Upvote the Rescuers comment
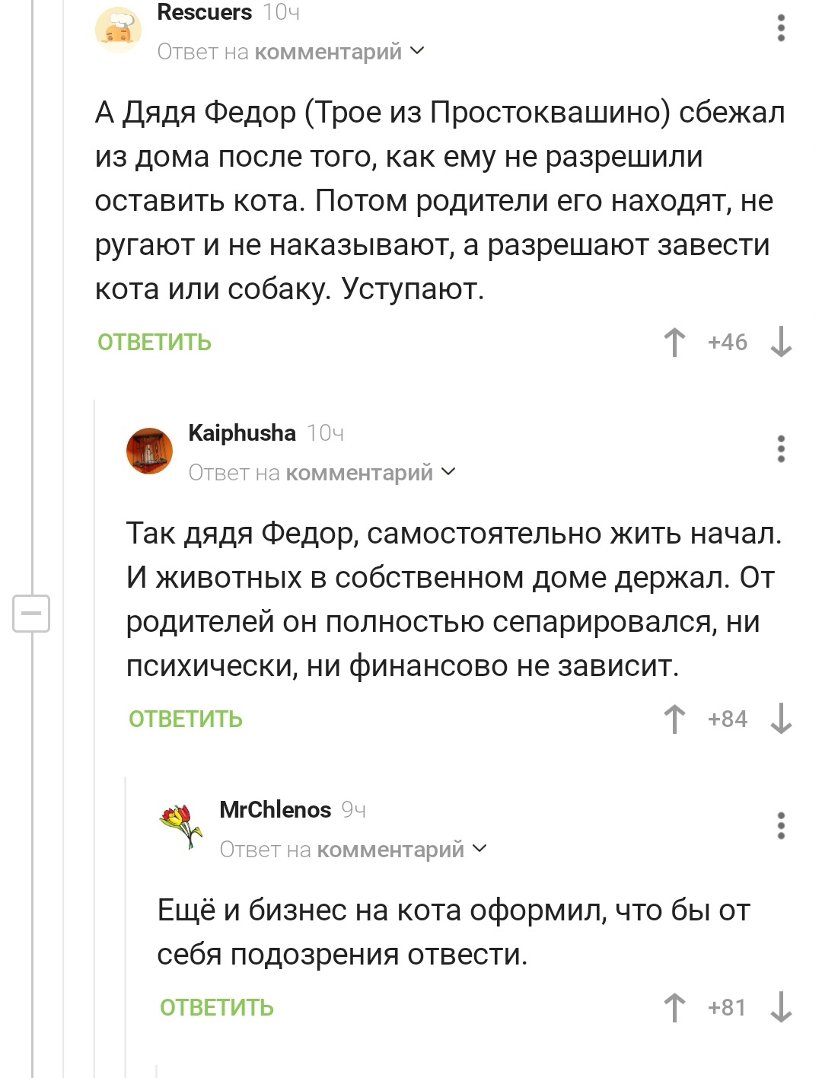Viewport: 822px width, 1078px height. coord(674,342)
